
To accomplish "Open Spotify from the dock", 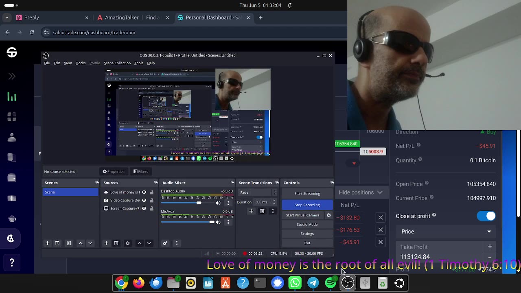I will (x=331, y=283).
